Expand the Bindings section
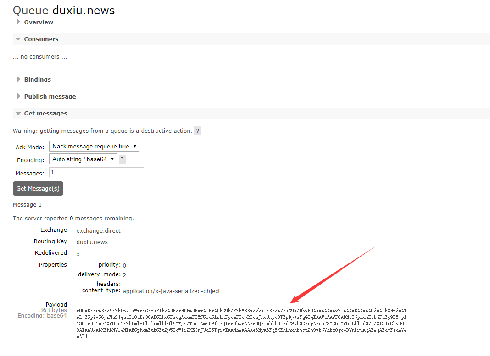 (x=37, y=80)
